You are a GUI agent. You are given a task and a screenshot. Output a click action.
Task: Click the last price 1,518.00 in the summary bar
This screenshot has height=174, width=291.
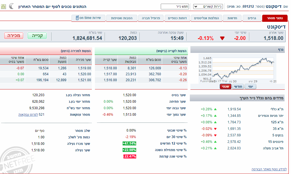273,38
